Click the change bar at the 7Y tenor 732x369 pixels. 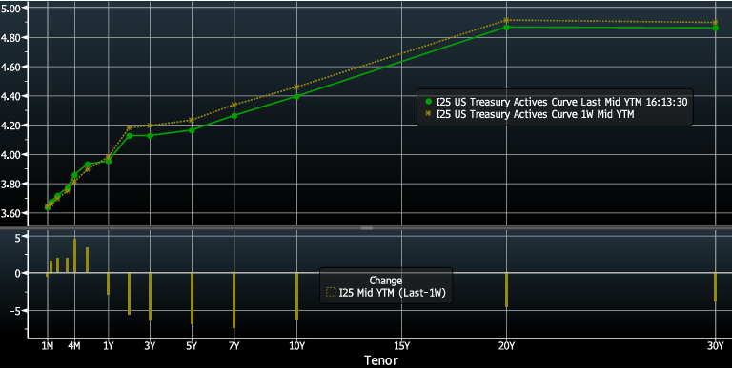click(x=234, y=301)
